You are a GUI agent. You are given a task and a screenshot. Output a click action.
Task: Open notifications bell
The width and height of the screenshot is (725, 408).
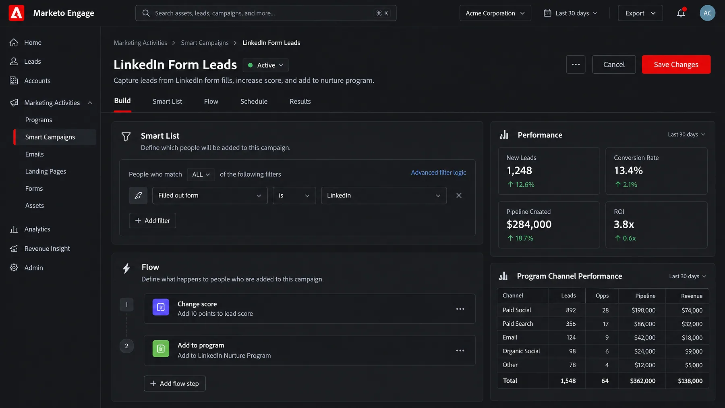pos(681,13)
